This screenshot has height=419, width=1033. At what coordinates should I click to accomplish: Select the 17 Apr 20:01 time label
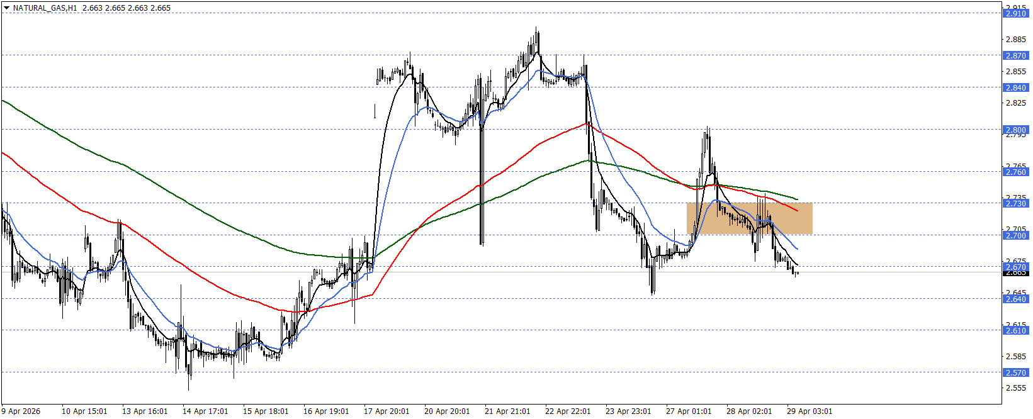pos(387,411)
